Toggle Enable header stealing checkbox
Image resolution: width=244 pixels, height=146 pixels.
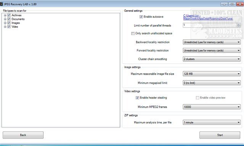137,98
